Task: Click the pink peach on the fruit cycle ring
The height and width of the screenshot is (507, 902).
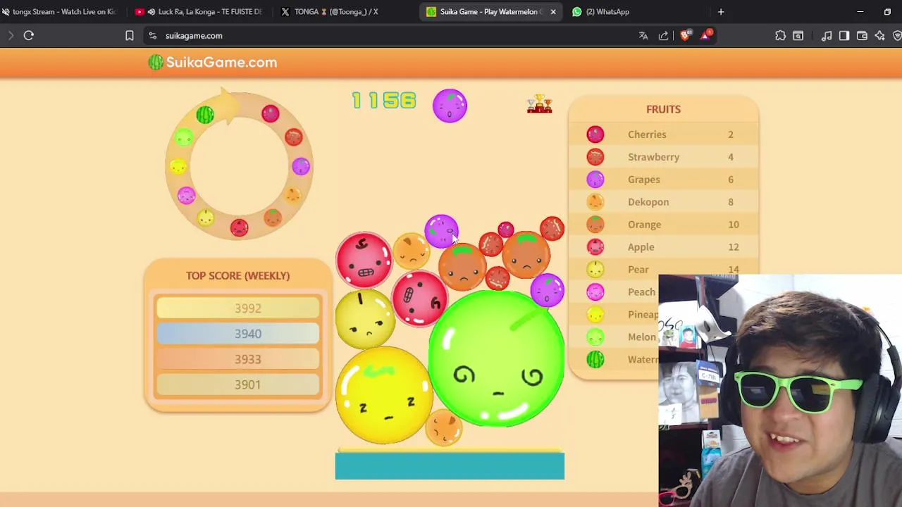Action: click(x=186, y=196)
